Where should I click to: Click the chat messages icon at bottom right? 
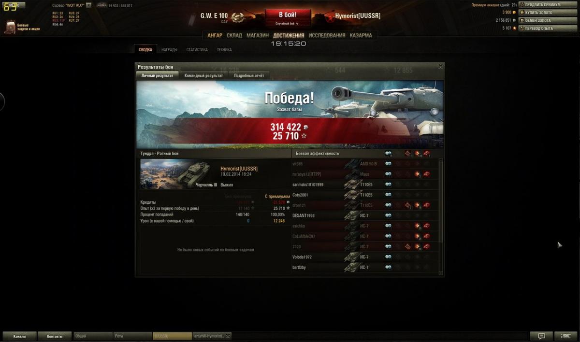541,336
